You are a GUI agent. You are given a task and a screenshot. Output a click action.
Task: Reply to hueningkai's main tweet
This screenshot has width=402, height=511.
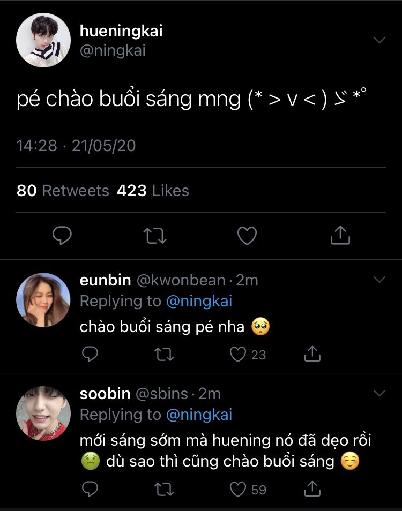coord(63,236)
